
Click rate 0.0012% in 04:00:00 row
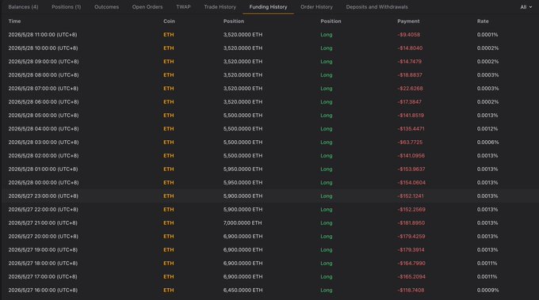[487, 129]
